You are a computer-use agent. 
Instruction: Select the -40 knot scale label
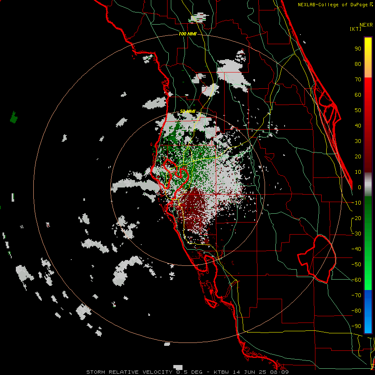coord(356,249)
